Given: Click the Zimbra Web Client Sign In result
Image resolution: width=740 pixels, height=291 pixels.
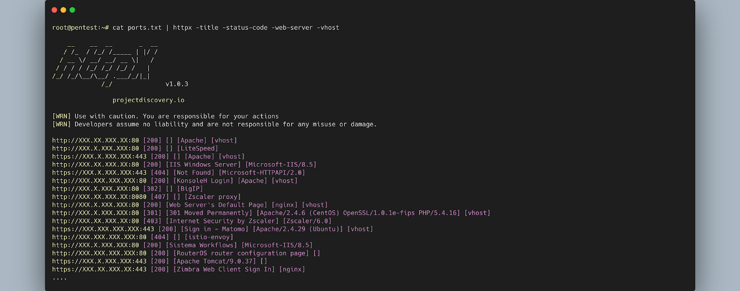Looking at the screenshot, I should tap(179, 269).
